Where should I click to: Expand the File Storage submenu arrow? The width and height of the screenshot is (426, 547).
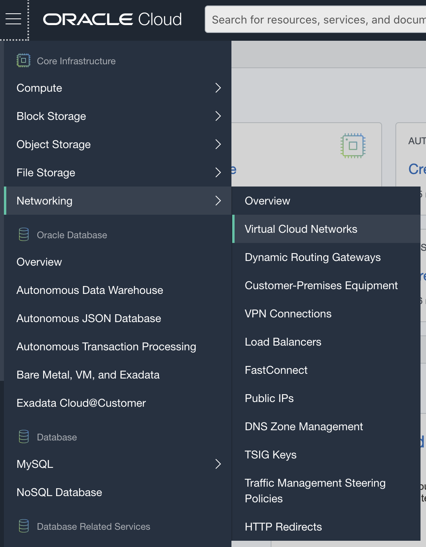[x=218, y=172]
